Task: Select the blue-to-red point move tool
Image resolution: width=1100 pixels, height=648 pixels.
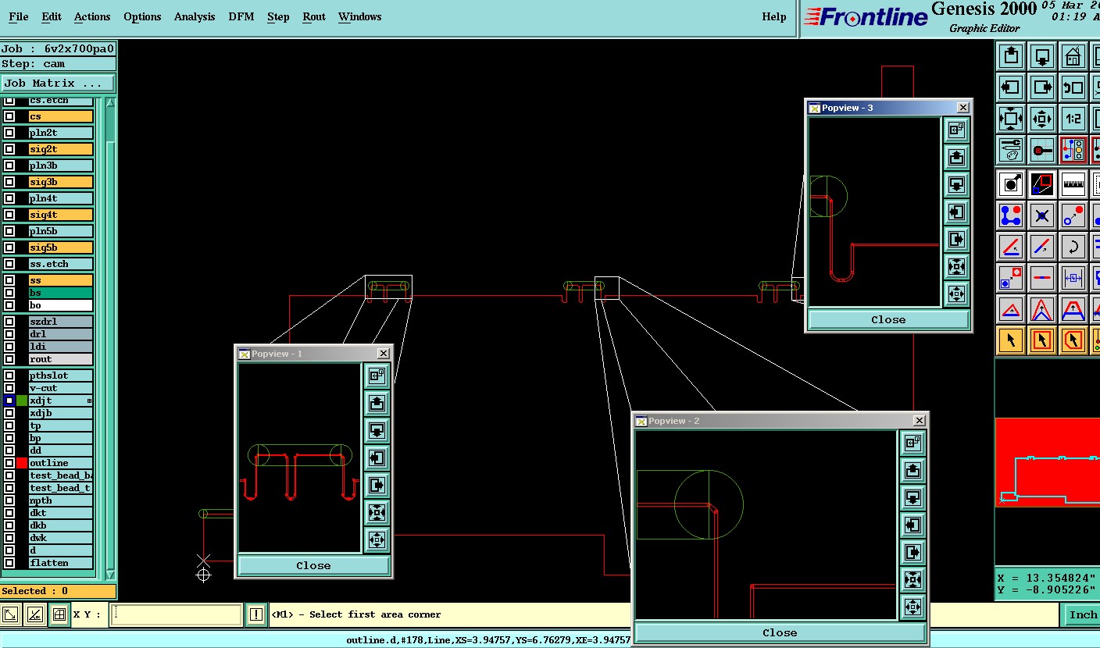Action: point(1073,215)
